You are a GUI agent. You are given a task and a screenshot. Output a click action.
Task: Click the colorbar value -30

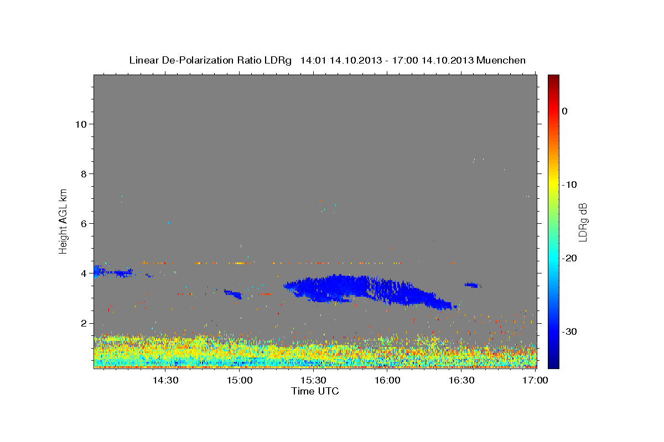pyautogui.click(x=569, y=331)
